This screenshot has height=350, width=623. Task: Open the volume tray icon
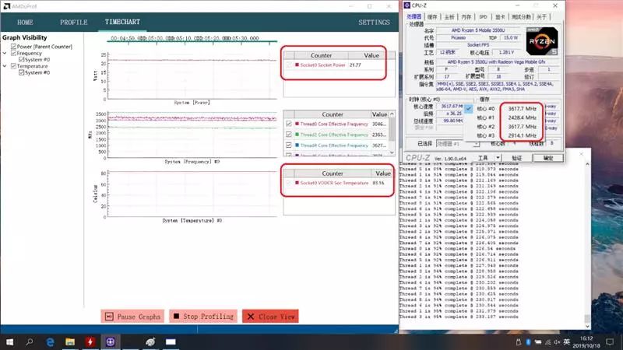pos(557,342)
